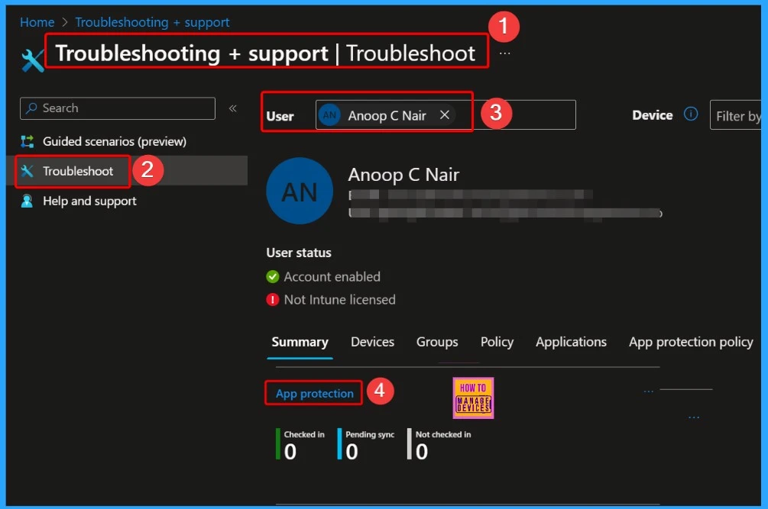Select Troubleshoot in the sidebar
Image resolution: width=768 pixels, height=509 pixels.
point(78,171)
